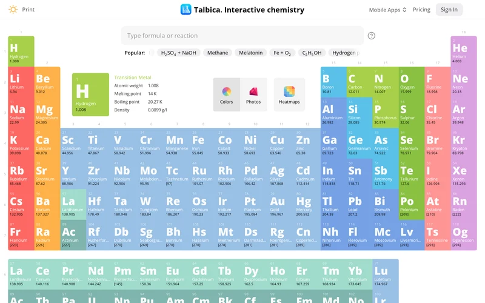Select the Krypton element tile
This screenshot has height=303, width=485.
click(463, 143)
